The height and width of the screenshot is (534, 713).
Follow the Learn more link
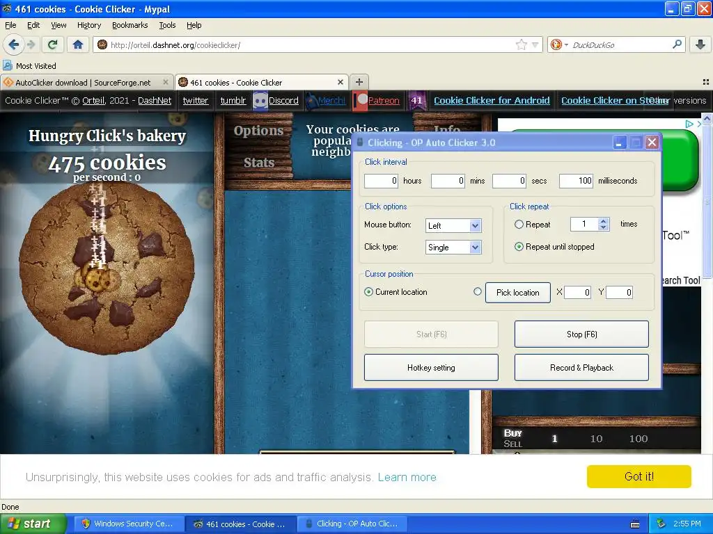point(407,477)
